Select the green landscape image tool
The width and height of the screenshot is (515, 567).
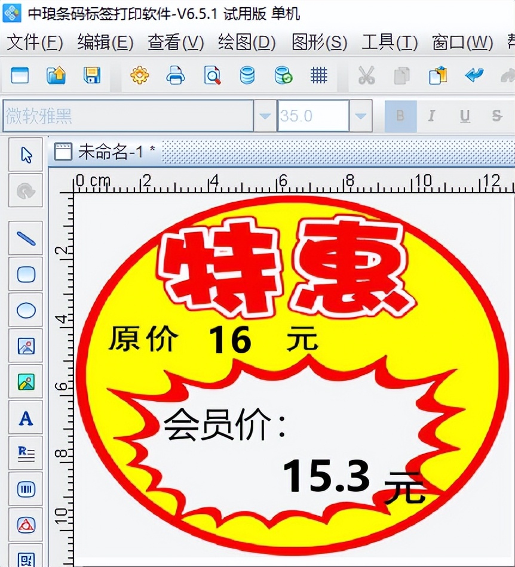[x=26, y=382]
